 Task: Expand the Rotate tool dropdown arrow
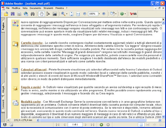(x=116, y=14)
